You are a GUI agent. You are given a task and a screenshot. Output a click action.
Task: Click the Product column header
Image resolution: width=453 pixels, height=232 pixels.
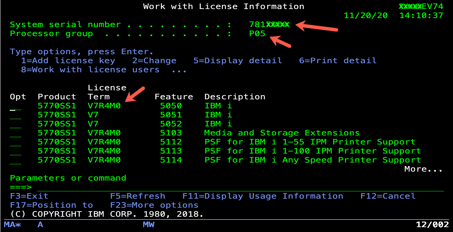[x=57, y=97]
